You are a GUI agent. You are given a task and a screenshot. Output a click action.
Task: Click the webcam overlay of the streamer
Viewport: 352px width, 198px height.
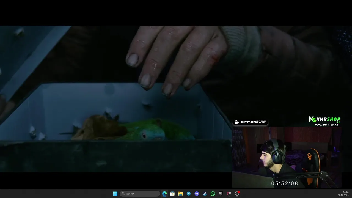pyautogui.click(x=287, y=157)
